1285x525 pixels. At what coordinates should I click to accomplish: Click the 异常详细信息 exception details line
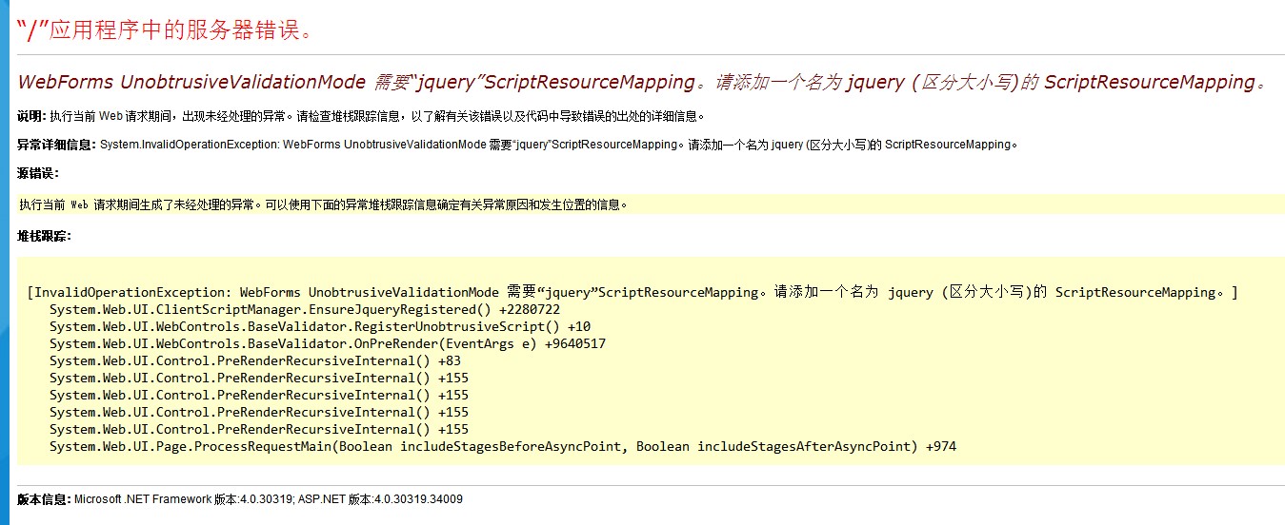[518, 145]
